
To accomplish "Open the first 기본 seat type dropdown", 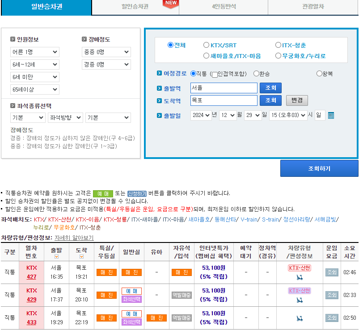I will pyautogui.click(x=28, y=118).
